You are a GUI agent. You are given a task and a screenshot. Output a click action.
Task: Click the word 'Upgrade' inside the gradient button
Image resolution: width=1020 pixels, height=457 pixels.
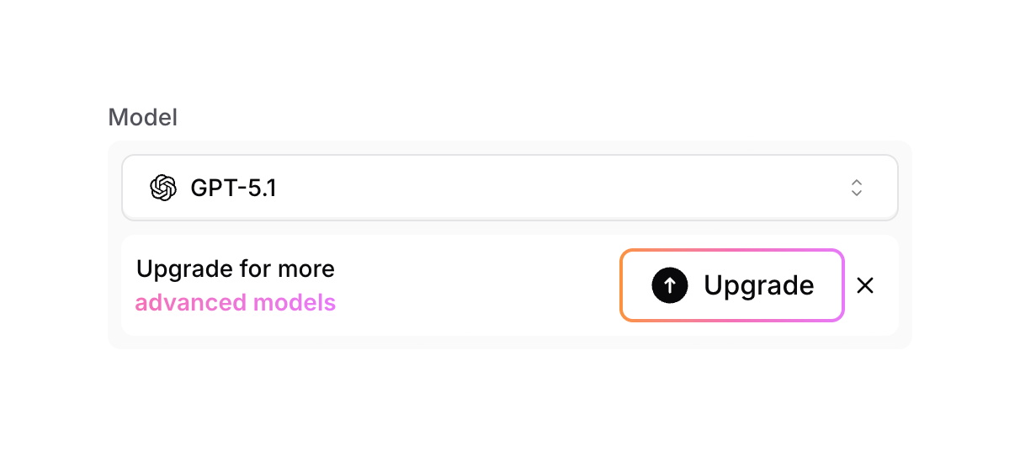tap(758, 286)
